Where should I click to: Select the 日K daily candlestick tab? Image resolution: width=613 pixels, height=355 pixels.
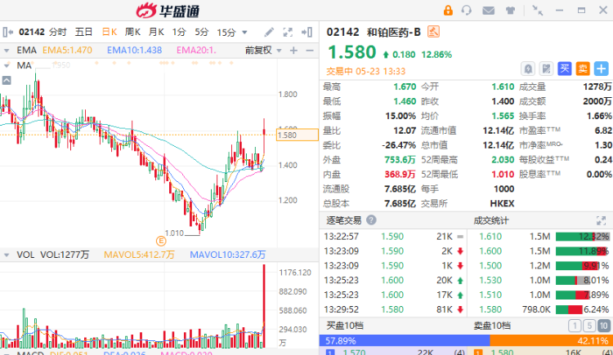tap(110, 32)
